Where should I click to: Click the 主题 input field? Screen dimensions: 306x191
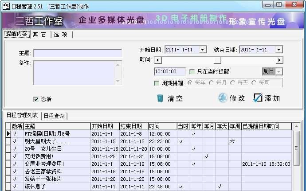pyautogui.click(x=78, y=53)
